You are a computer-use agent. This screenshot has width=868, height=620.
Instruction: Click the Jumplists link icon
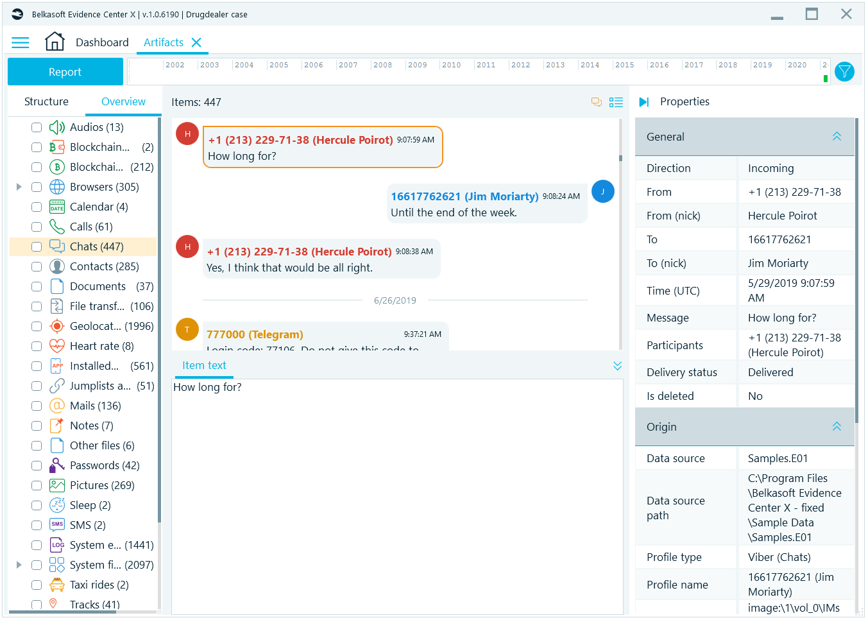(57, 386)
